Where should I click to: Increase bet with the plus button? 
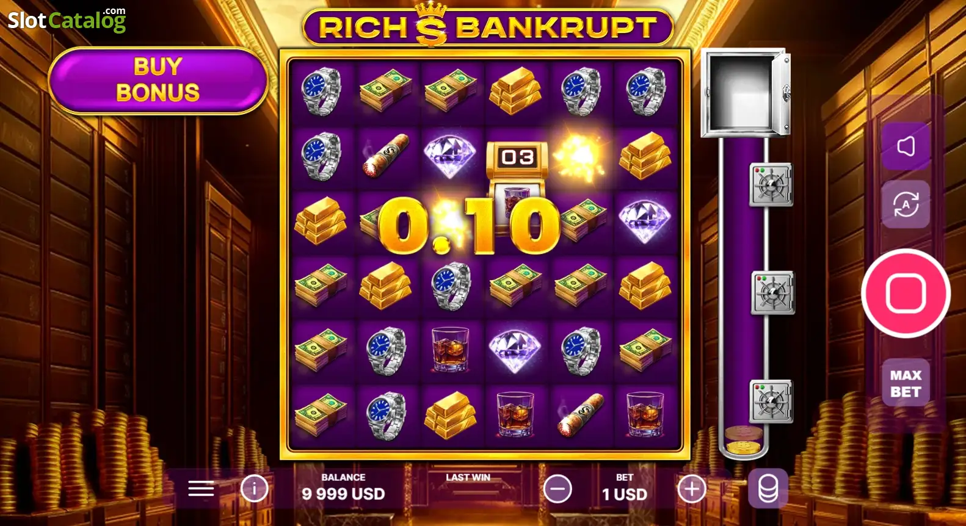tap(692, 489)
